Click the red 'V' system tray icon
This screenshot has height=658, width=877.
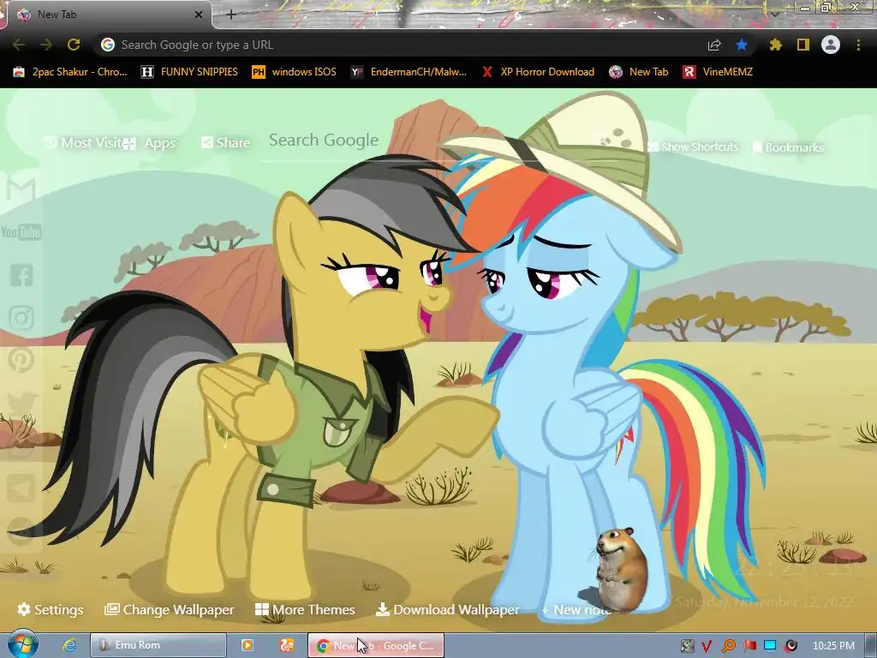tap(707, 646)
